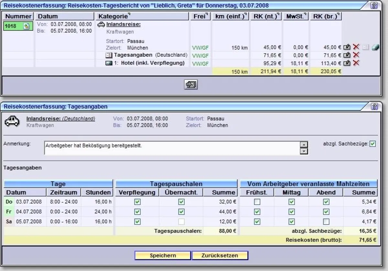Screen dimensions: 388x271
Task: Toggle the abzgl. Sachbezüge checkbox
Action: pos(372,144)
